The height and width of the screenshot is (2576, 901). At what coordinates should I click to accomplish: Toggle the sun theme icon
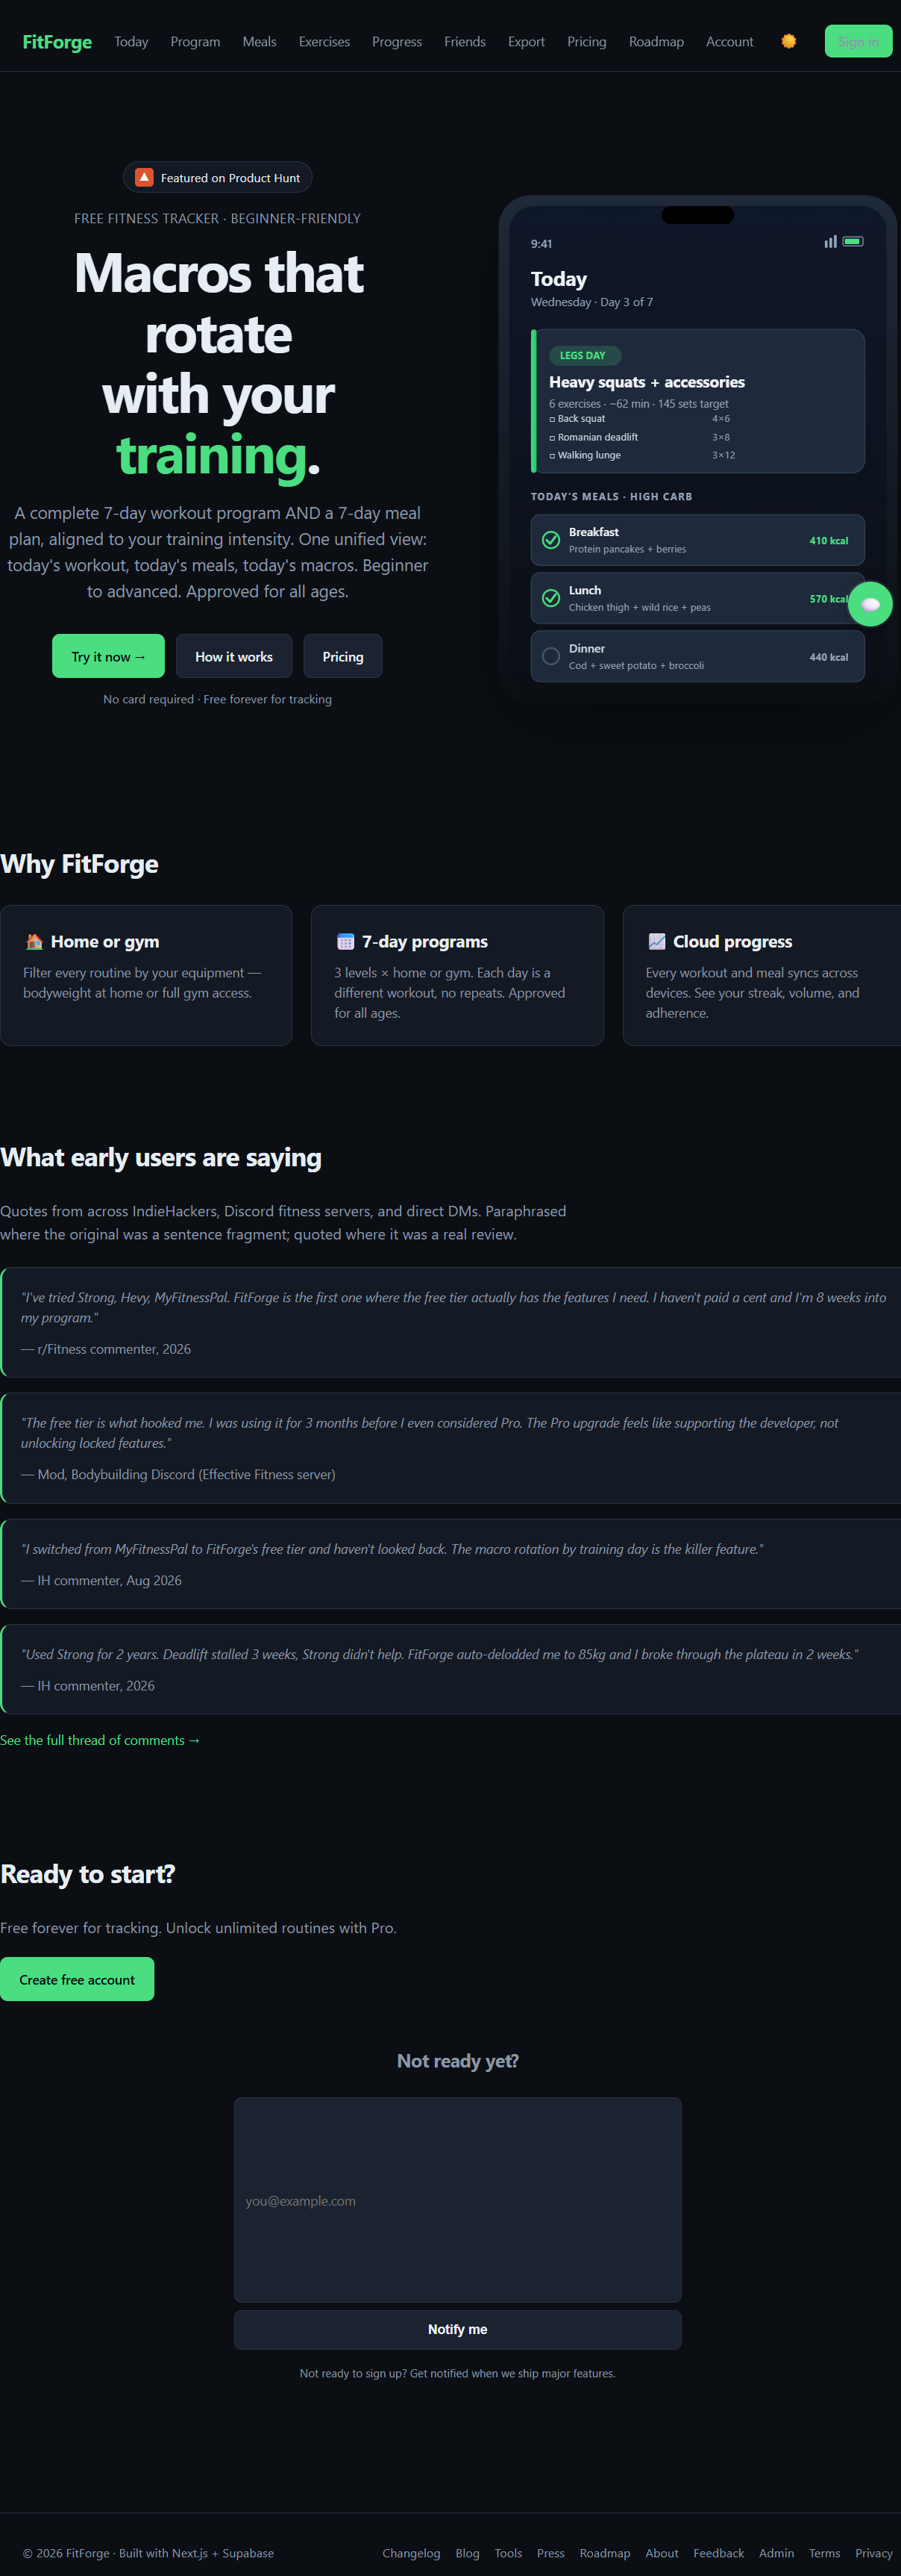click(x=788, y=41)
